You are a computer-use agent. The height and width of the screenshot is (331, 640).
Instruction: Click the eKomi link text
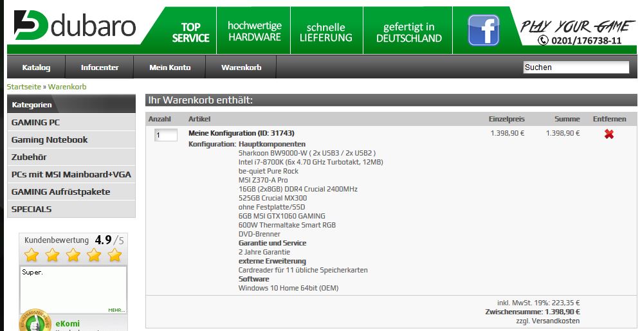(68, 323)
